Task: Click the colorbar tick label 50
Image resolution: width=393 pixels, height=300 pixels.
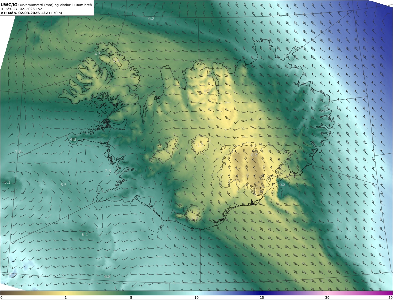Action: [x=391, y=298]
